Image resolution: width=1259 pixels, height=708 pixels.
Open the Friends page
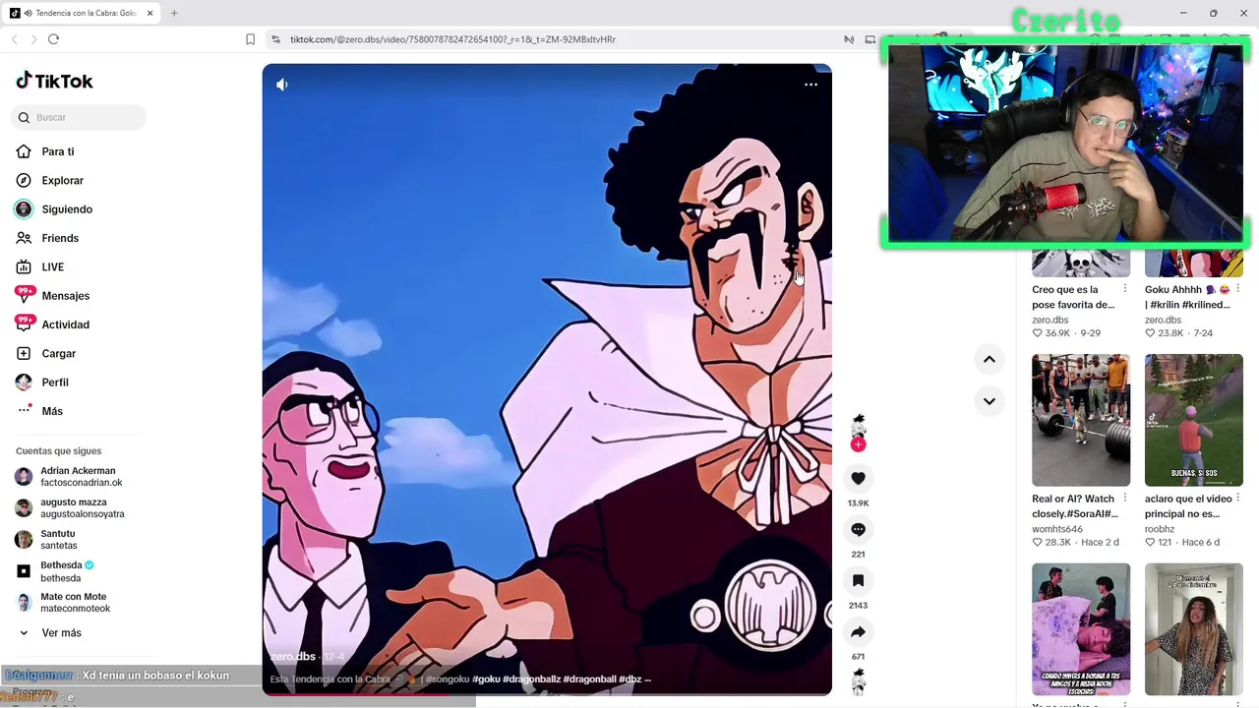tap(60, 238)
